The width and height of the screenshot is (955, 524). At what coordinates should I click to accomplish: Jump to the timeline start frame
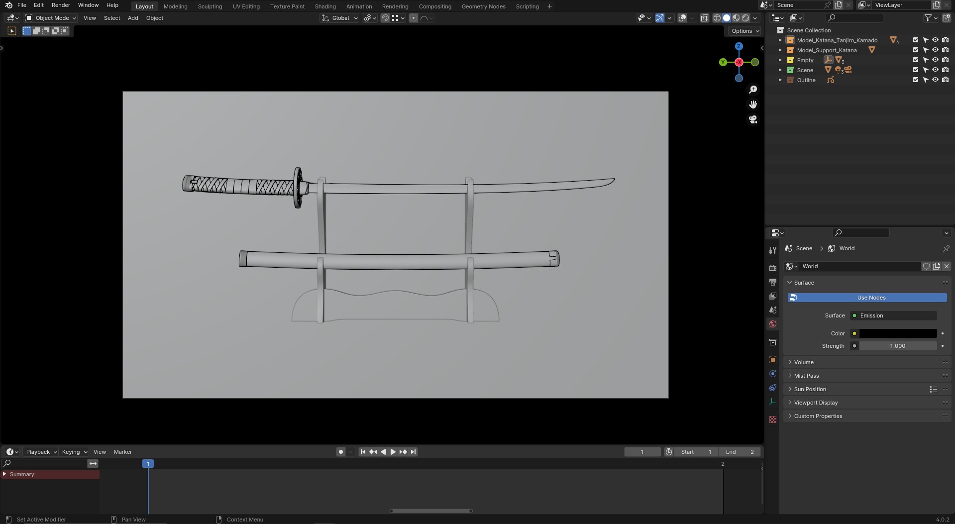click(x=363, y=452)
